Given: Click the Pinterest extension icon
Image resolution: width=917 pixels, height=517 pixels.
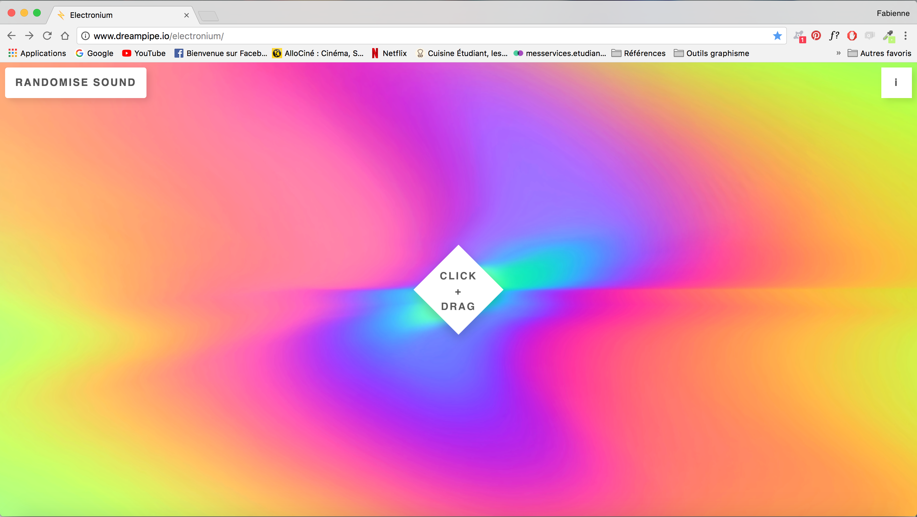Looking at the screenshot, I should tap(816, 36).
